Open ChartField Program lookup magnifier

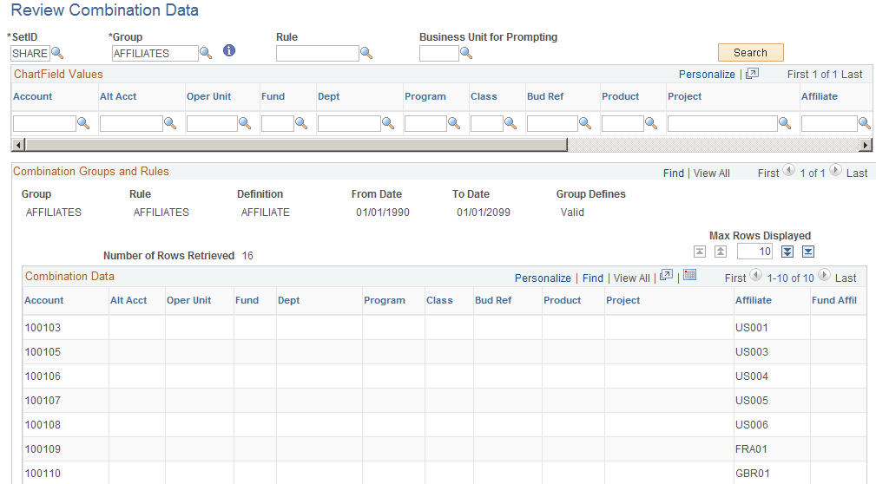454,123
